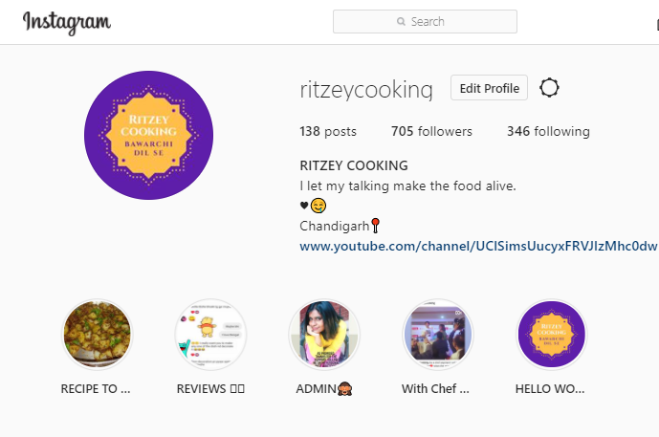Show the 705 followers list
The width and height of the screenshot is (659, 437).
(x=431, y=132)
